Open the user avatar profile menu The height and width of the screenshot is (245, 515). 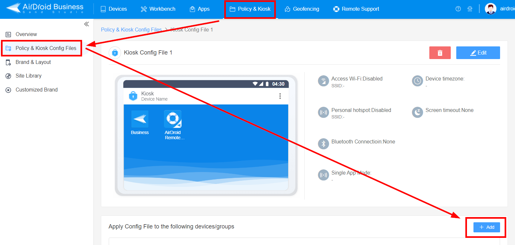(490, 9)
